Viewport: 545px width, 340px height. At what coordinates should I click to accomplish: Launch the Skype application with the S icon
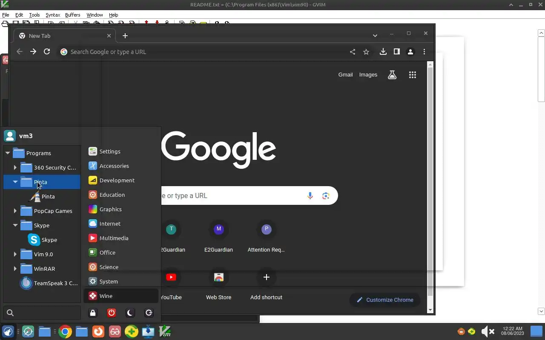pyautogui.click(x=43, y=240)
